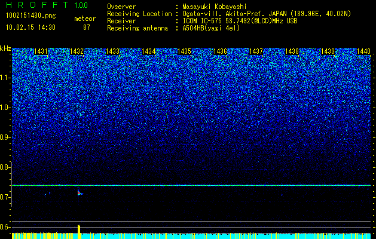Click the 1440 time marker
The image size is (376, 239).
coord(363,51)
